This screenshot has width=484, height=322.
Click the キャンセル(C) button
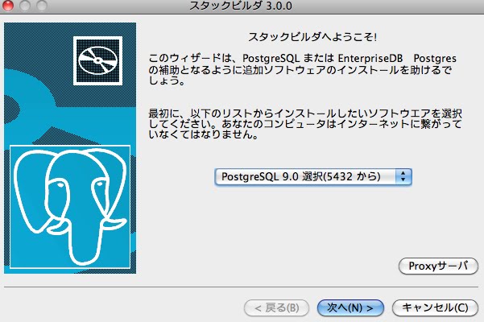[x=435, y=308]
